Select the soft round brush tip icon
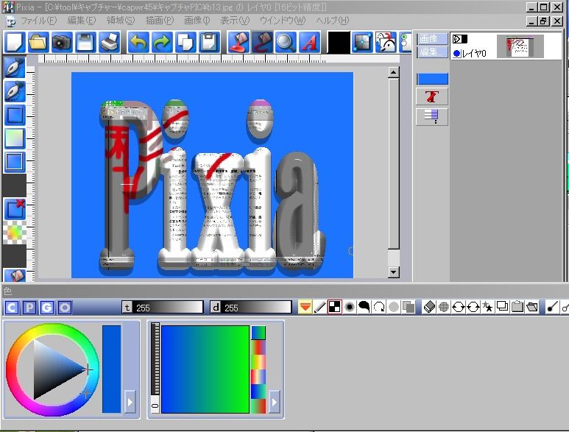Viewport: 569px width, 432px height. [x=350, y=307]
